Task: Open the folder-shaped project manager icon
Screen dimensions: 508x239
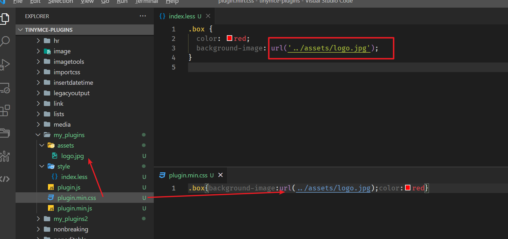Action: point(5,133)
